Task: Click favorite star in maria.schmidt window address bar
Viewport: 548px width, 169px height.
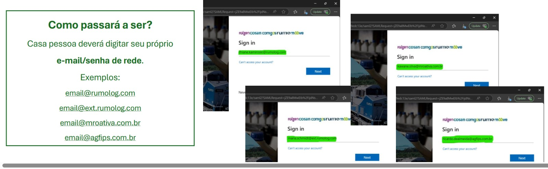Action: point(333,98)
